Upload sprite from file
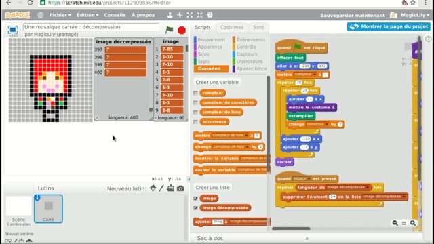 pyautogui.click(x=170, y=188)
